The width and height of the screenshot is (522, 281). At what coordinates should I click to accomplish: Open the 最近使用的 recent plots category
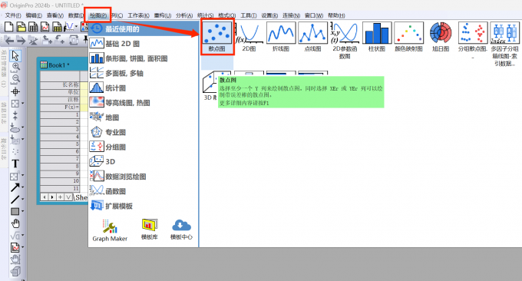[x=144, y=29]
